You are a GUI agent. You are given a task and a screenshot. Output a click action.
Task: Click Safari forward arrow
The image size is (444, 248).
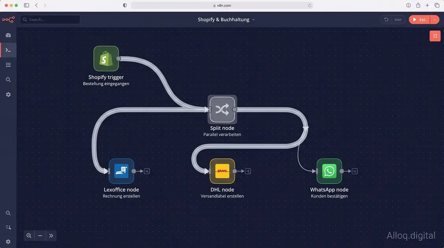(45, 5)
